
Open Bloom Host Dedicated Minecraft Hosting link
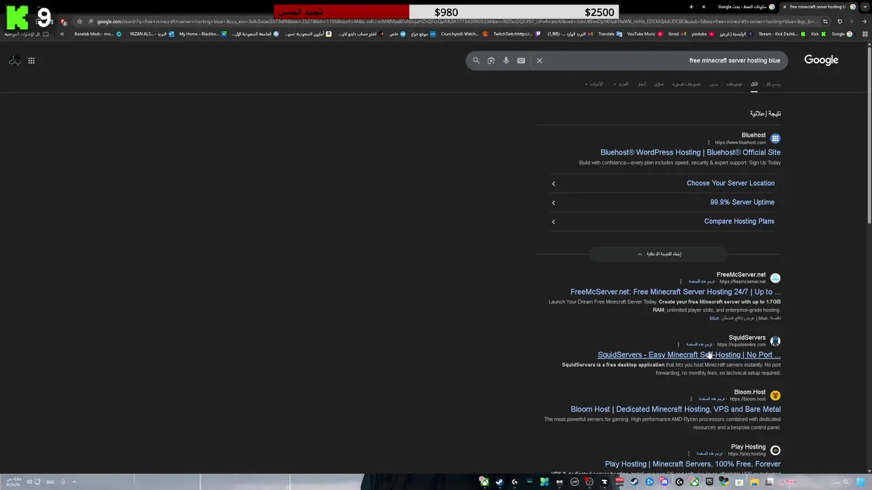click(676, 409)
